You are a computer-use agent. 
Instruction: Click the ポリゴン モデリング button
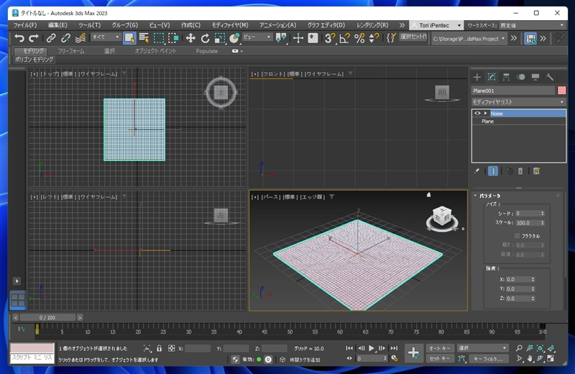[34, 60]
